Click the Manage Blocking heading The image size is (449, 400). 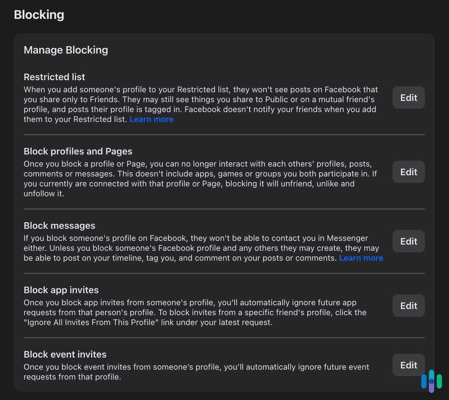[x=66, y=50]
